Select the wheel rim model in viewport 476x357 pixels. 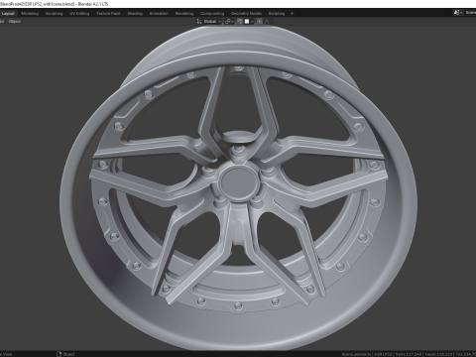pyautogui.click(x=238, y=188)
